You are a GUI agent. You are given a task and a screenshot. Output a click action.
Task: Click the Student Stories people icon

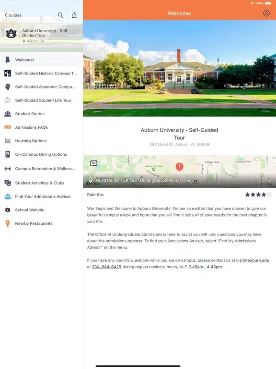(x=8, y=114)
